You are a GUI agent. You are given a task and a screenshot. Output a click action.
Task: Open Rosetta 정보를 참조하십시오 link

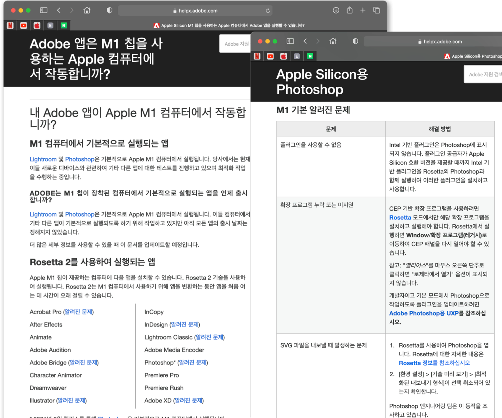(434, 363)
